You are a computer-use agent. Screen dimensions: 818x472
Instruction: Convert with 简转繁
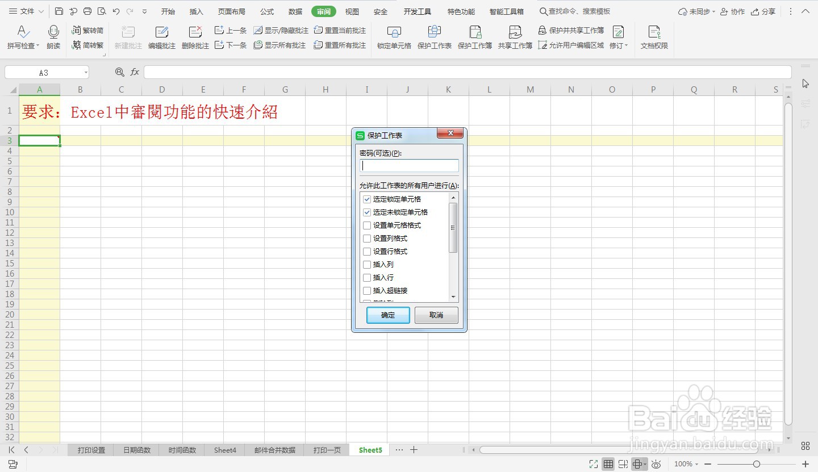coord(88,45)
